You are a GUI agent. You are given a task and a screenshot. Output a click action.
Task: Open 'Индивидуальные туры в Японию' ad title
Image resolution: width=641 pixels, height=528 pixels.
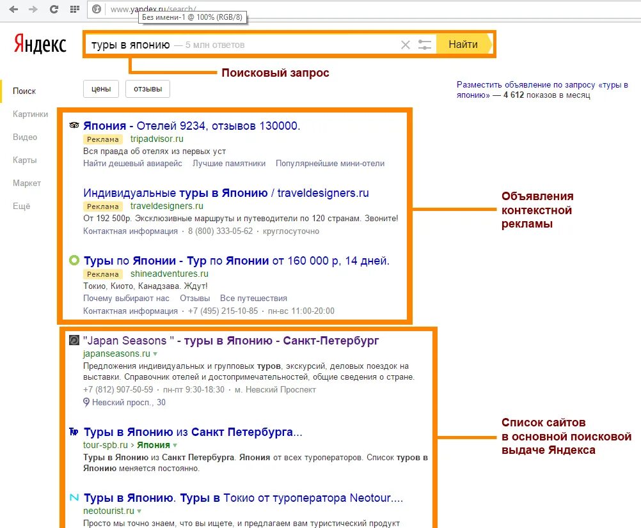pyautogui.click(x=226, y=193)
